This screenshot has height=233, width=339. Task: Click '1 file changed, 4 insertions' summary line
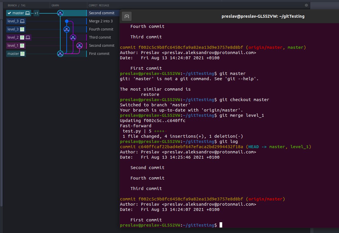(x=183, y=136)
